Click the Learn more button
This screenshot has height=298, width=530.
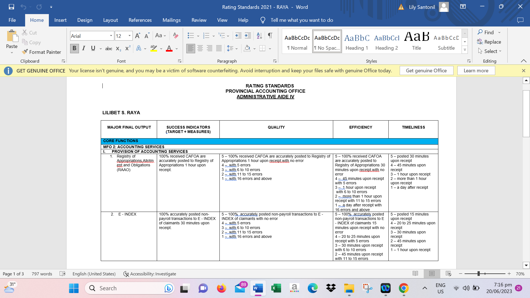pos(476,71)
